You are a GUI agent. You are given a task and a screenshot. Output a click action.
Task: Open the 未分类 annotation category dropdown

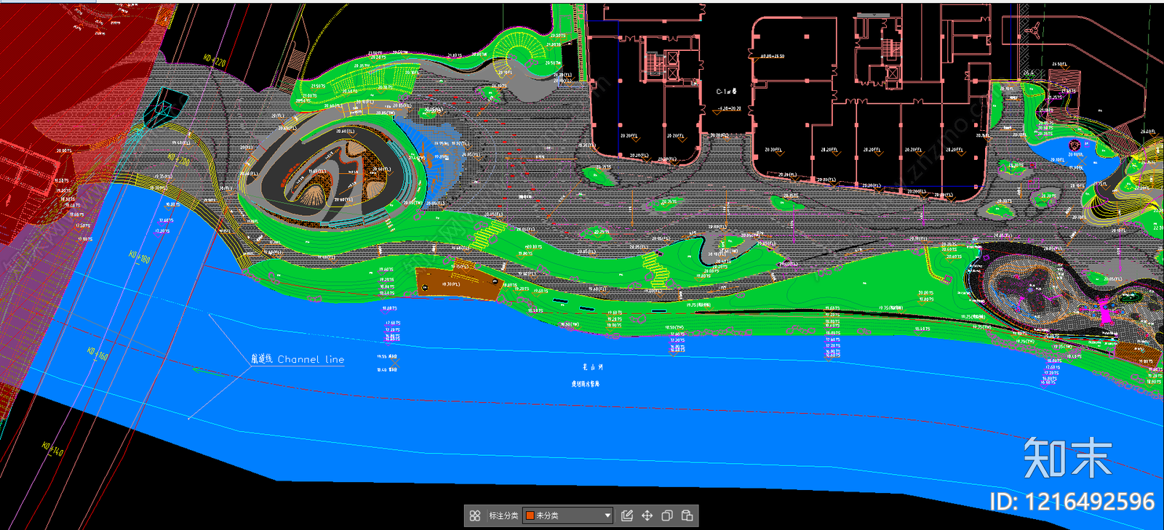click(x=607, y=515)
